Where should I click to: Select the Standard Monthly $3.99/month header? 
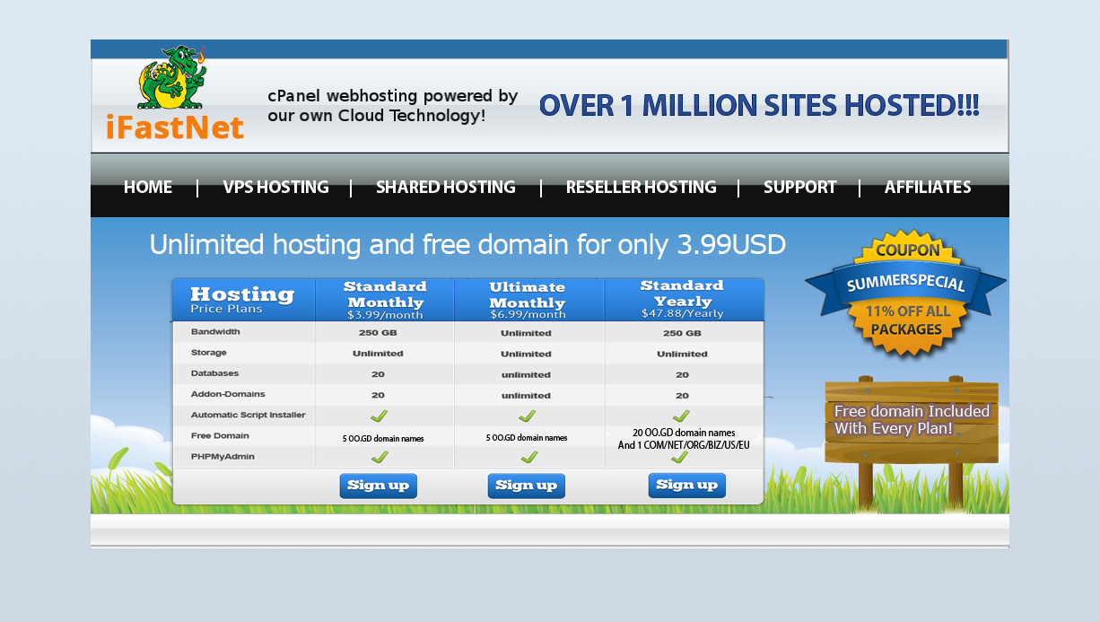coord(385,300)
